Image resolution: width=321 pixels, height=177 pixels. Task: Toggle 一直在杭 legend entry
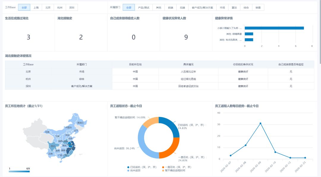pos(177,167)
